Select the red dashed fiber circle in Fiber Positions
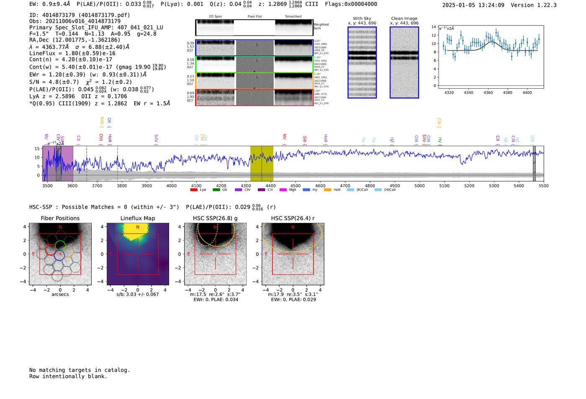The image size is (586, 399). (50, 250)
